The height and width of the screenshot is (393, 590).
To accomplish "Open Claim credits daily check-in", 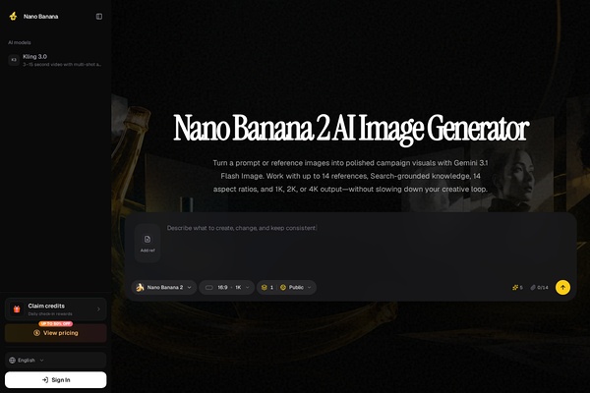I will pyautogui.click(x=56, y=309).
